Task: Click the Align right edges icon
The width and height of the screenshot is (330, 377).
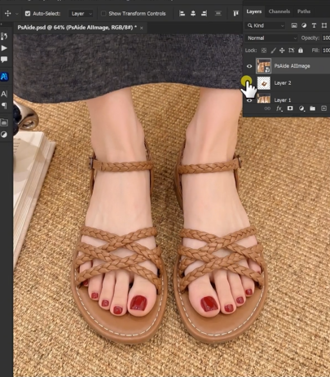Action: 204,13
